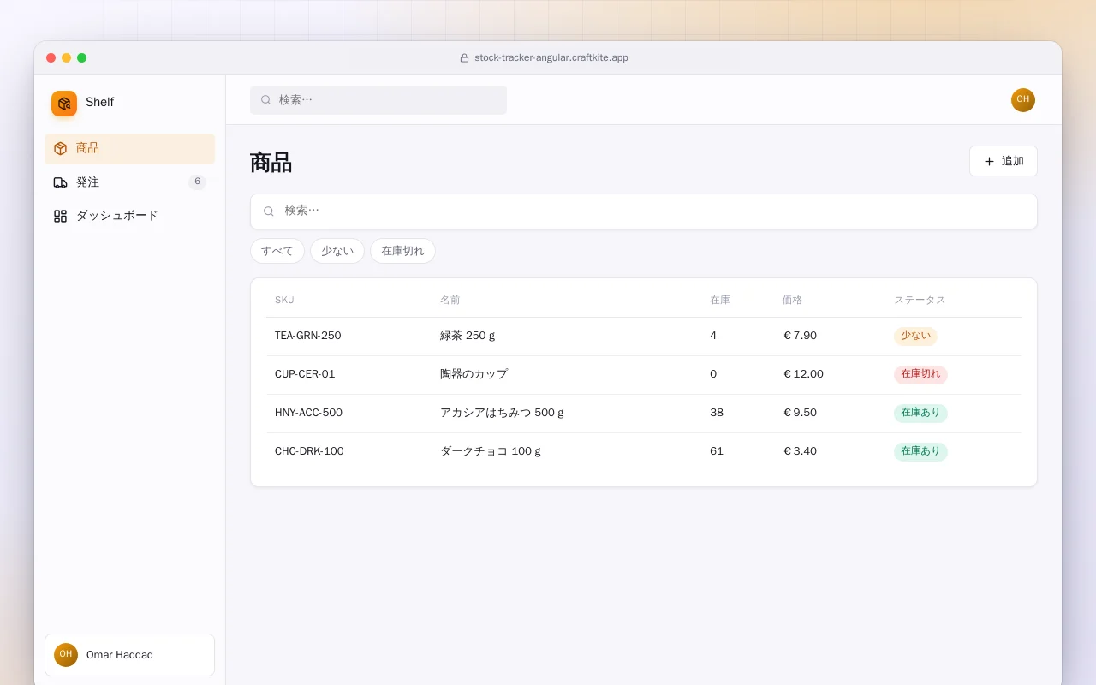Click the 発注 count badge showing 6
Viewport: 1096px width, 685px height.
tap(197, 182)
